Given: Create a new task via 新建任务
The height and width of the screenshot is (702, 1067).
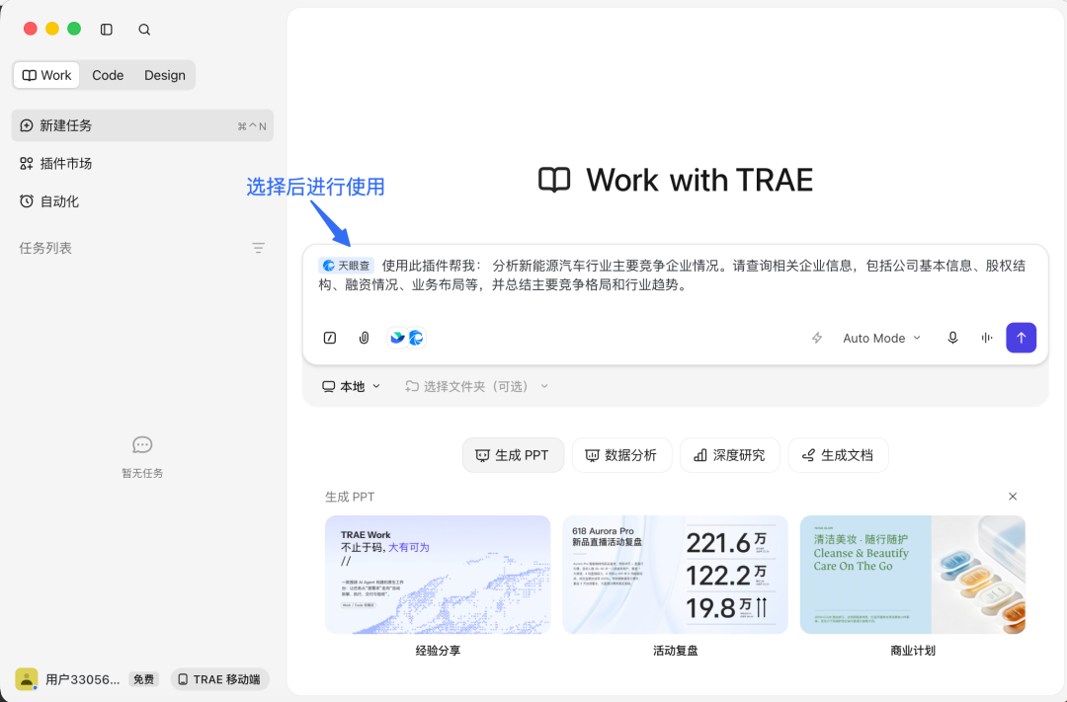Looking at the screenshot, I should click(142, 125).
